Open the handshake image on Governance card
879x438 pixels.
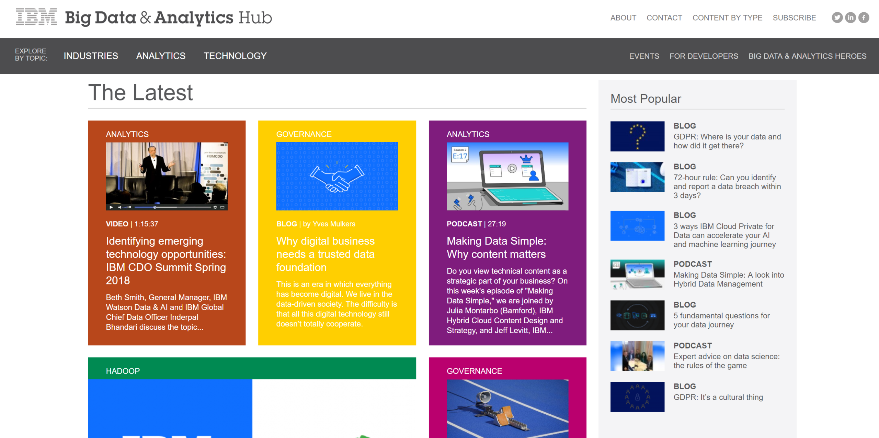[337, 176]
